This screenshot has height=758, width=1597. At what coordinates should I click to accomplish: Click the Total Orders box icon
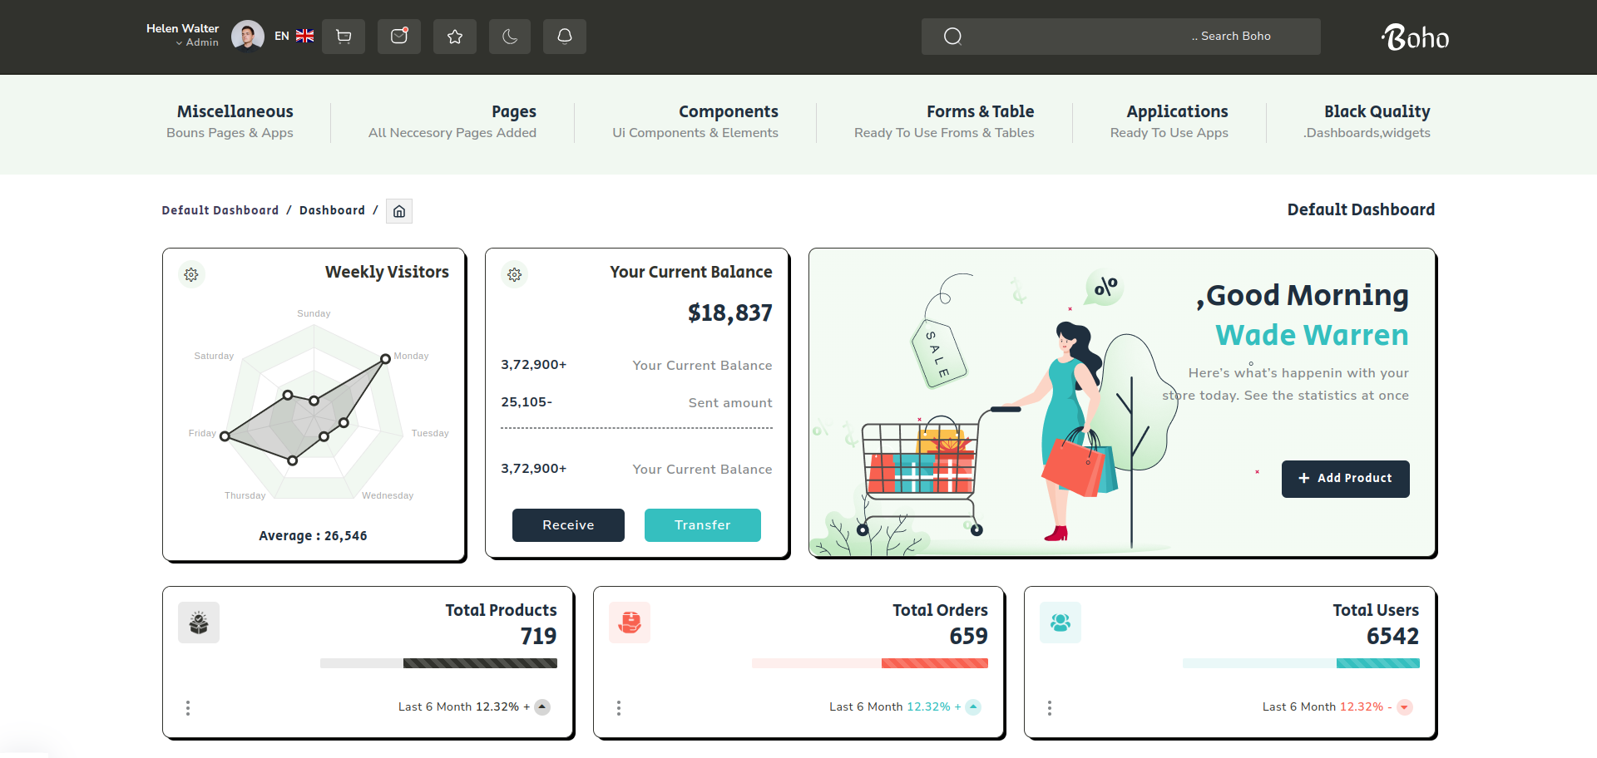(630, 623)
